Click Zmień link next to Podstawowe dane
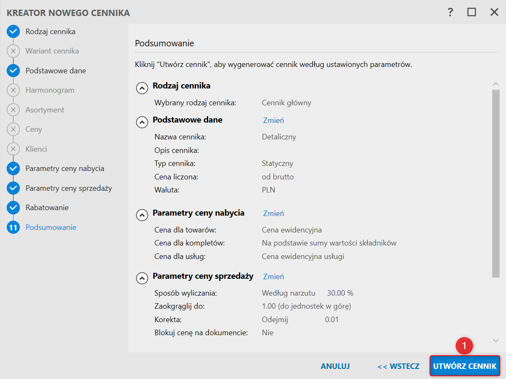Viewport: 506px width, 379px height. coord(273,120)
